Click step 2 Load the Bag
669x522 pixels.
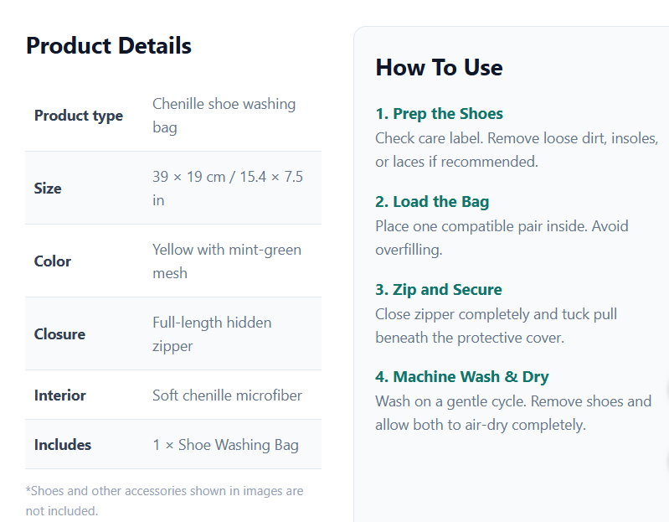tap(432, 201)
